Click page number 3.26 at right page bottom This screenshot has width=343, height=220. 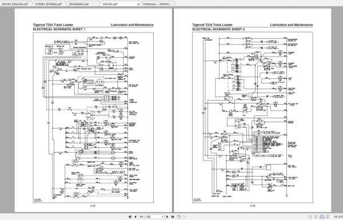(253, 206)
